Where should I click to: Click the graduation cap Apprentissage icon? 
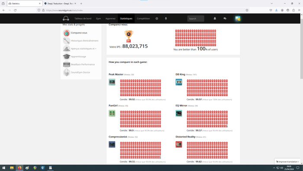coord(67,56)
